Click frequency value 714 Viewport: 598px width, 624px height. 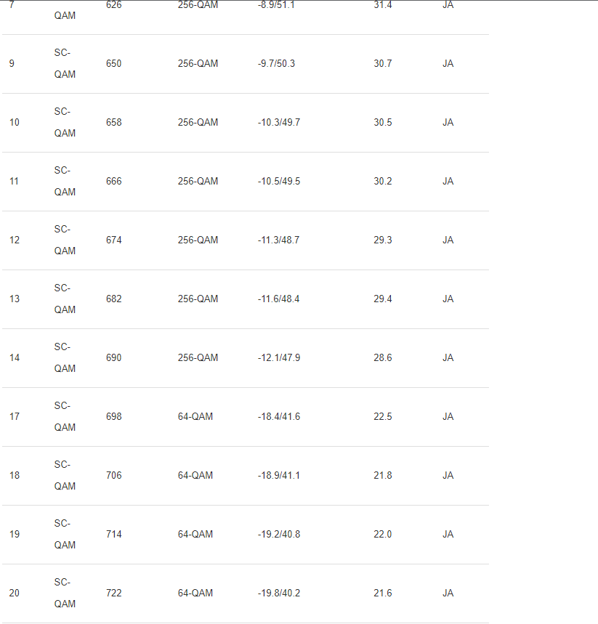coord(114,535)
